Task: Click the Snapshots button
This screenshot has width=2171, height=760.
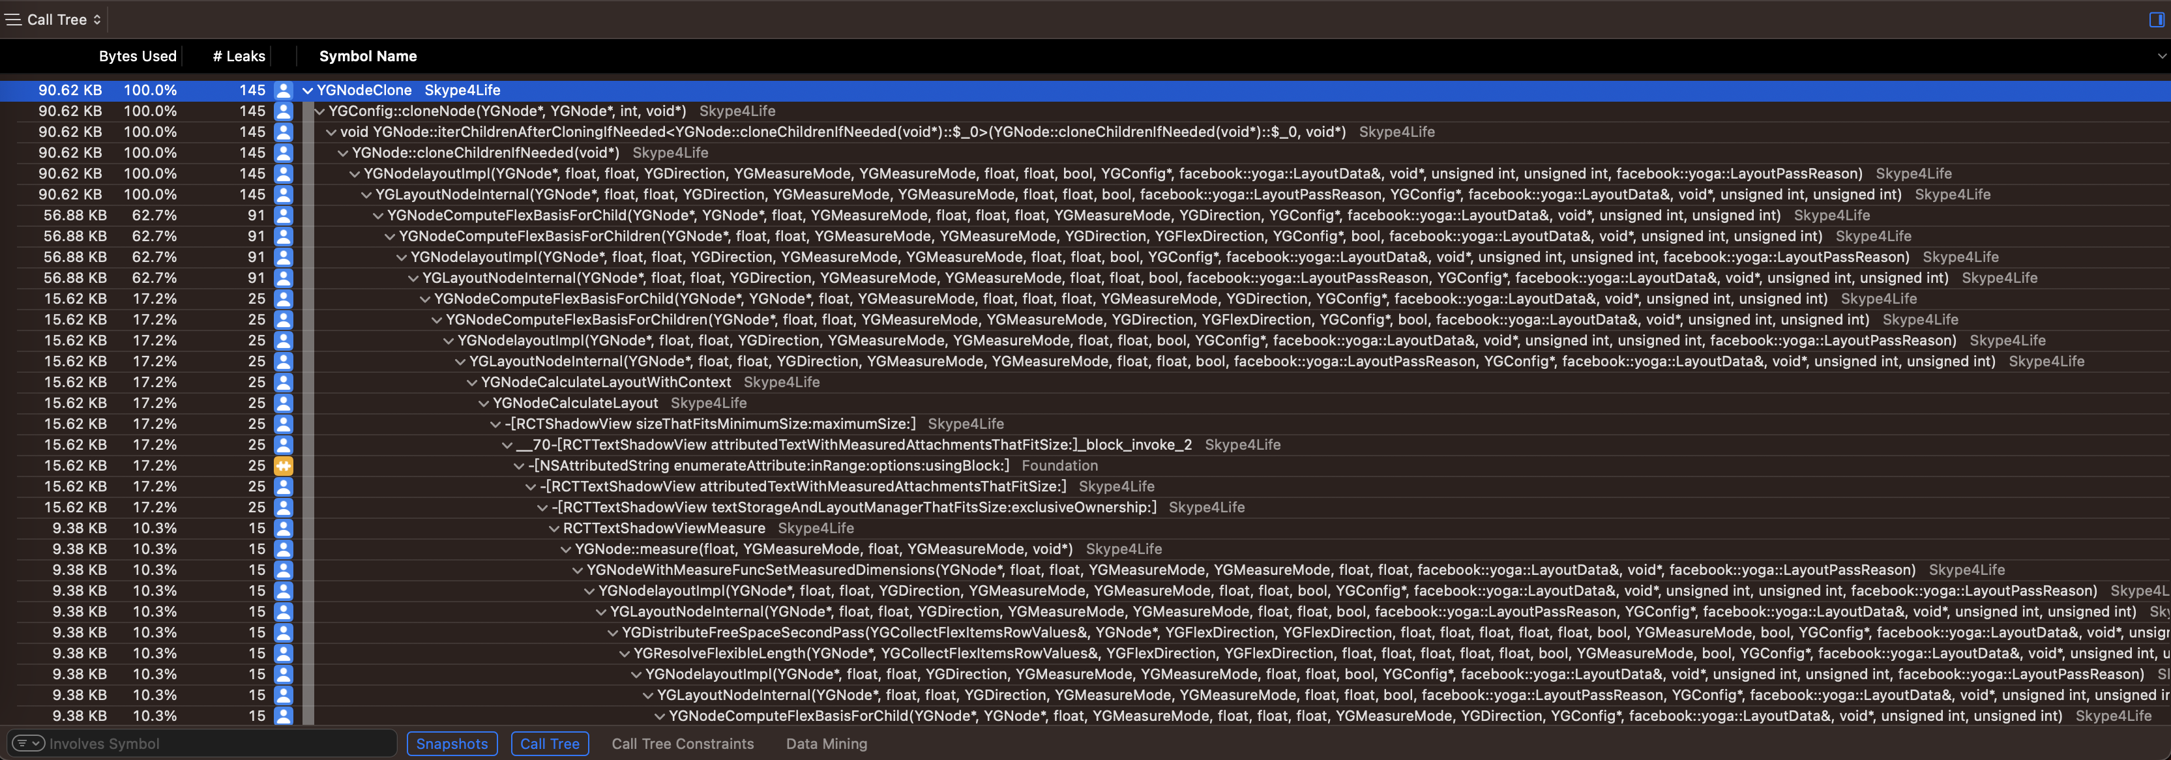Action: pyautogui.click(x=452, y=743)
